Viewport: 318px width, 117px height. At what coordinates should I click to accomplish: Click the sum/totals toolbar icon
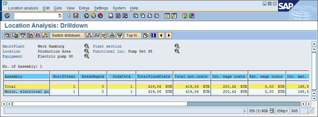click(x=23, y=36)
